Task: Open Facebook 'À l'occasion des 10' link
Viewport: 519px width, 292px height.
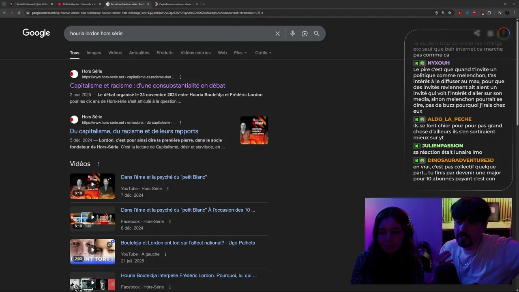Action: pos(188,210)
